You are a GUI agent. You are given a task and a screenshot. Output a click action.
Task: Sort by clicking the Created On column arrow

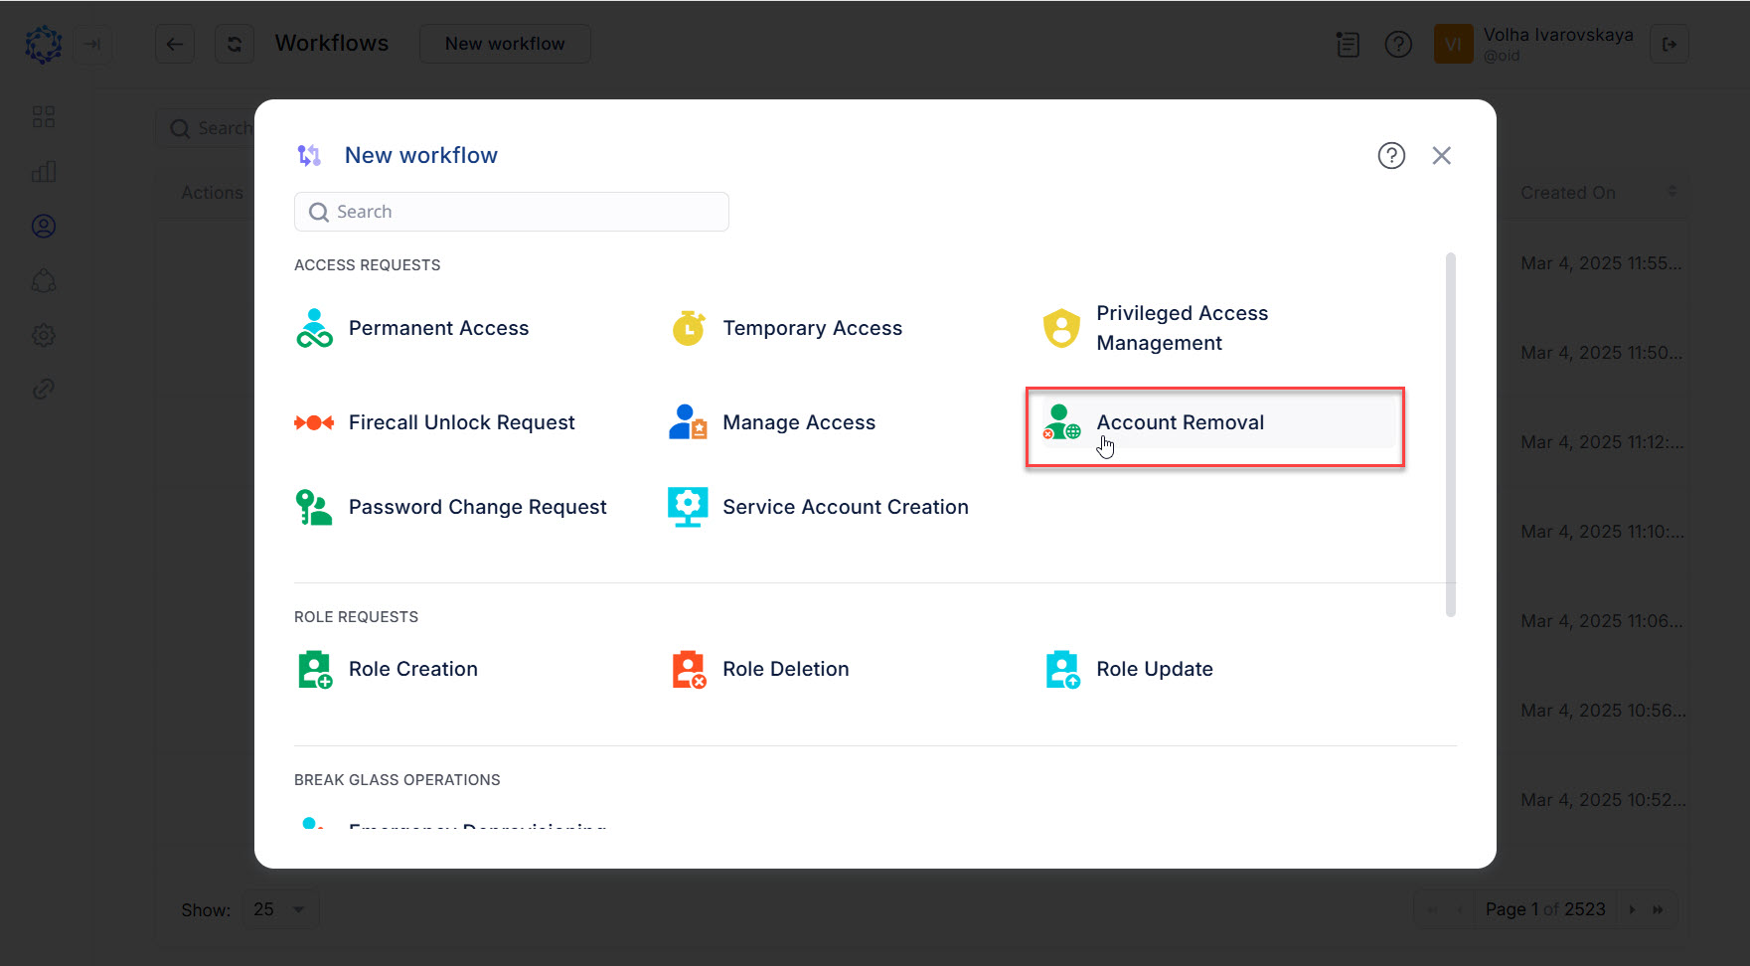(1672, 192)
